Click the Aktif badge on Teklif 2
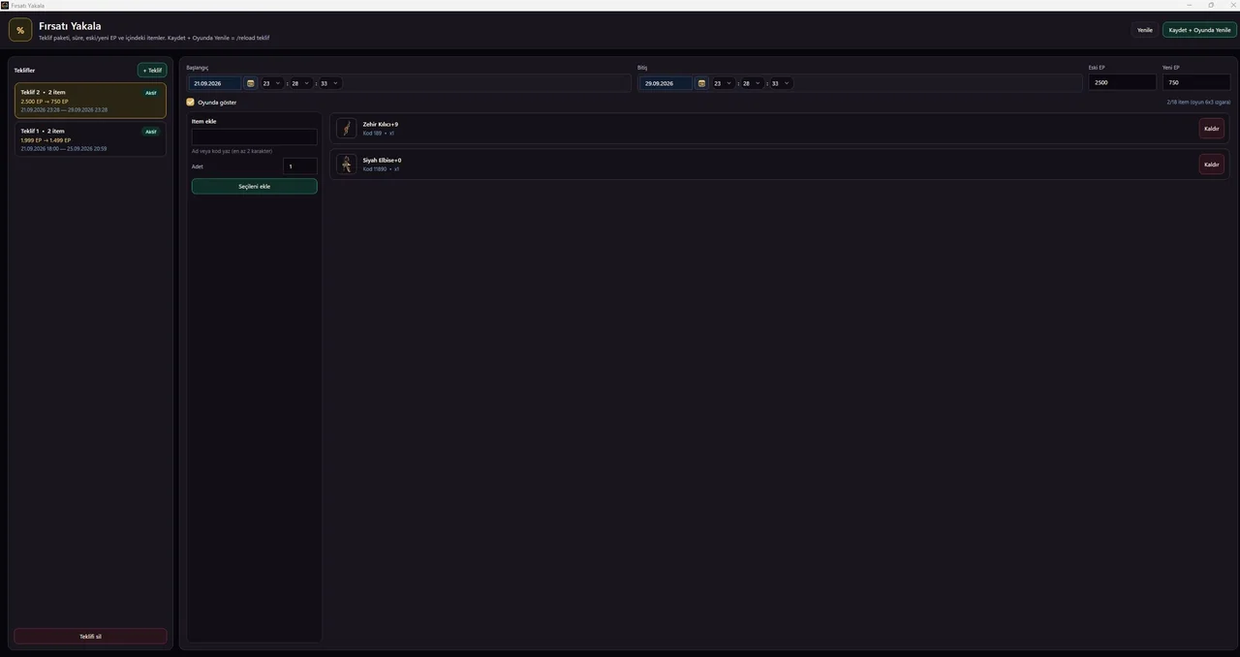Screen dimensions: 1240x657 [x=151, y=93]
